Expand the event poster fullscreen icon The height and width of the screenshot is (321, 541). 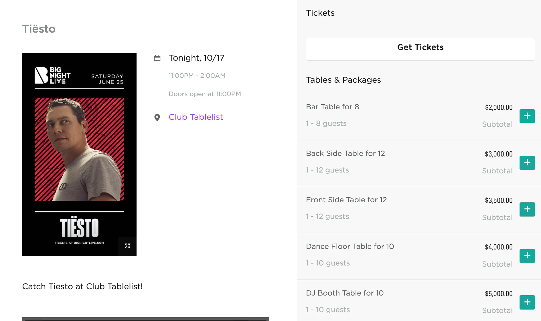(127, 246)
